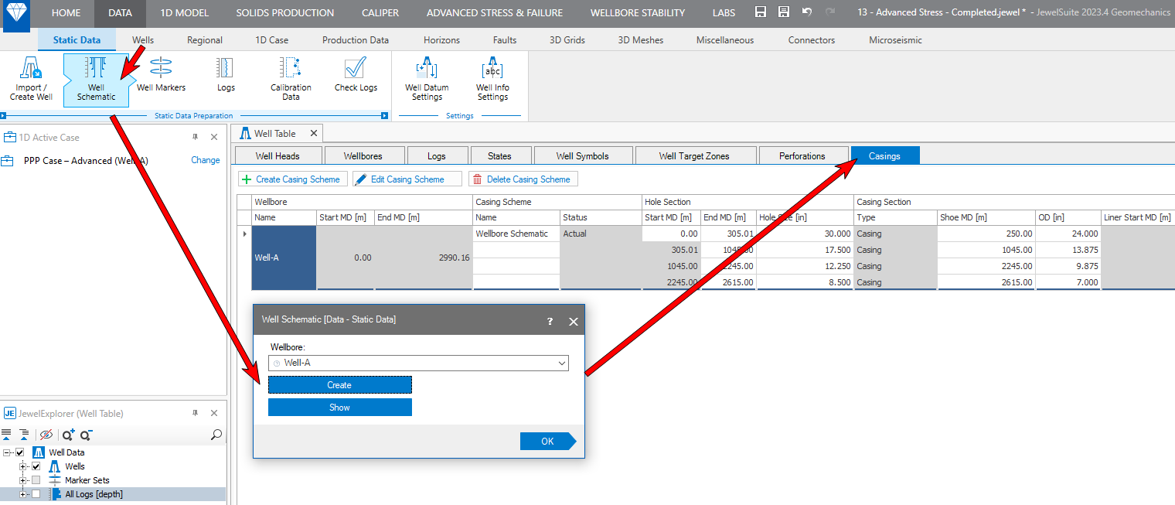Enable the All Logs [depth] checkbox
This screenshot has height=505, width=1175.
coord(36,494)
